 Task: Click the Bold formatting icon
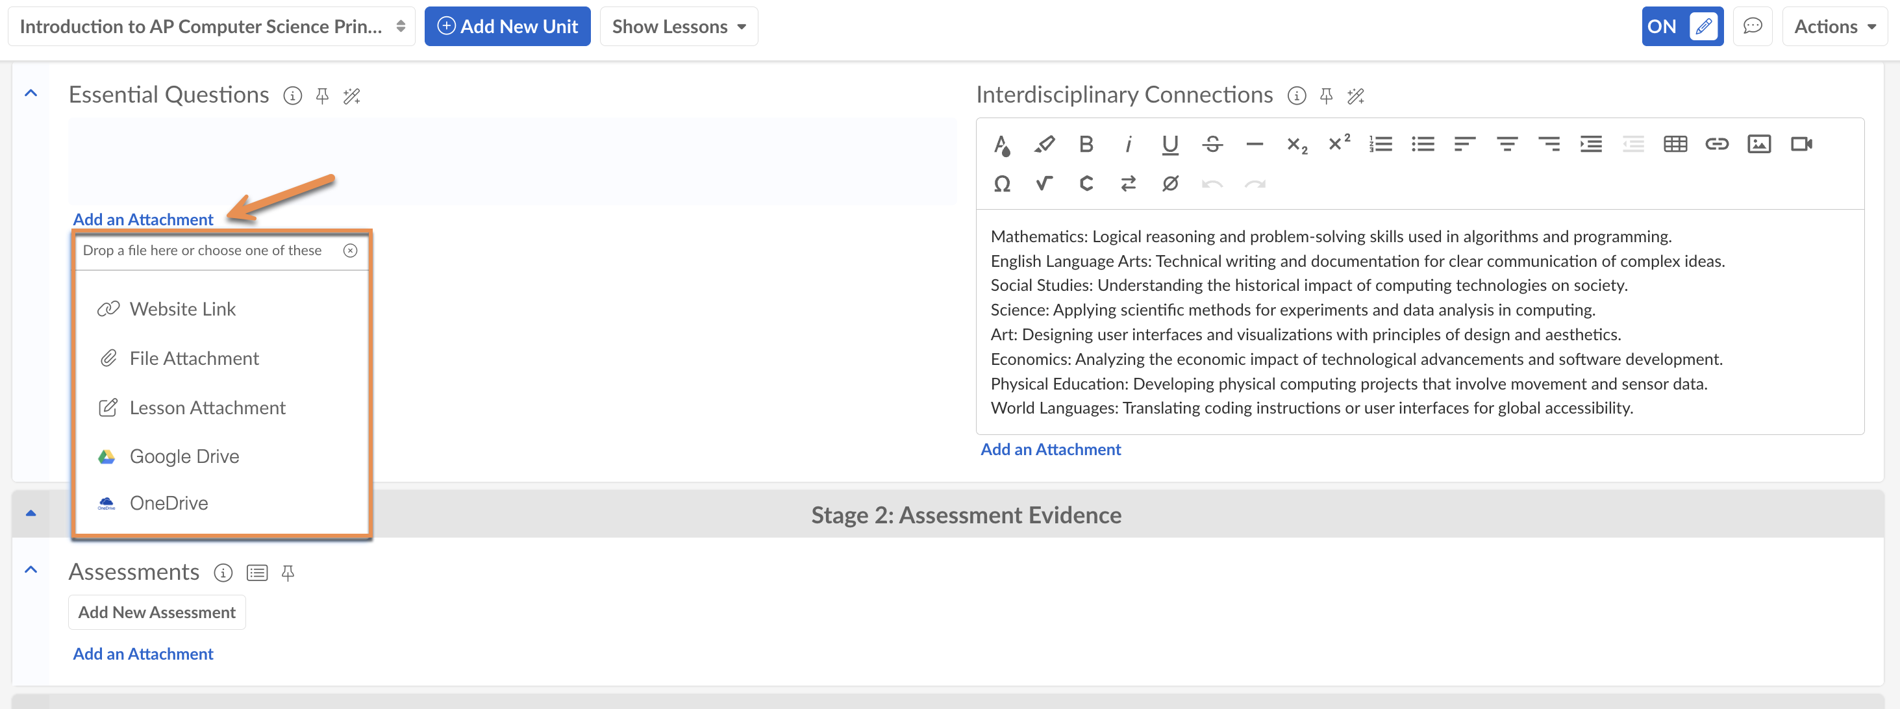[1086, 144]
